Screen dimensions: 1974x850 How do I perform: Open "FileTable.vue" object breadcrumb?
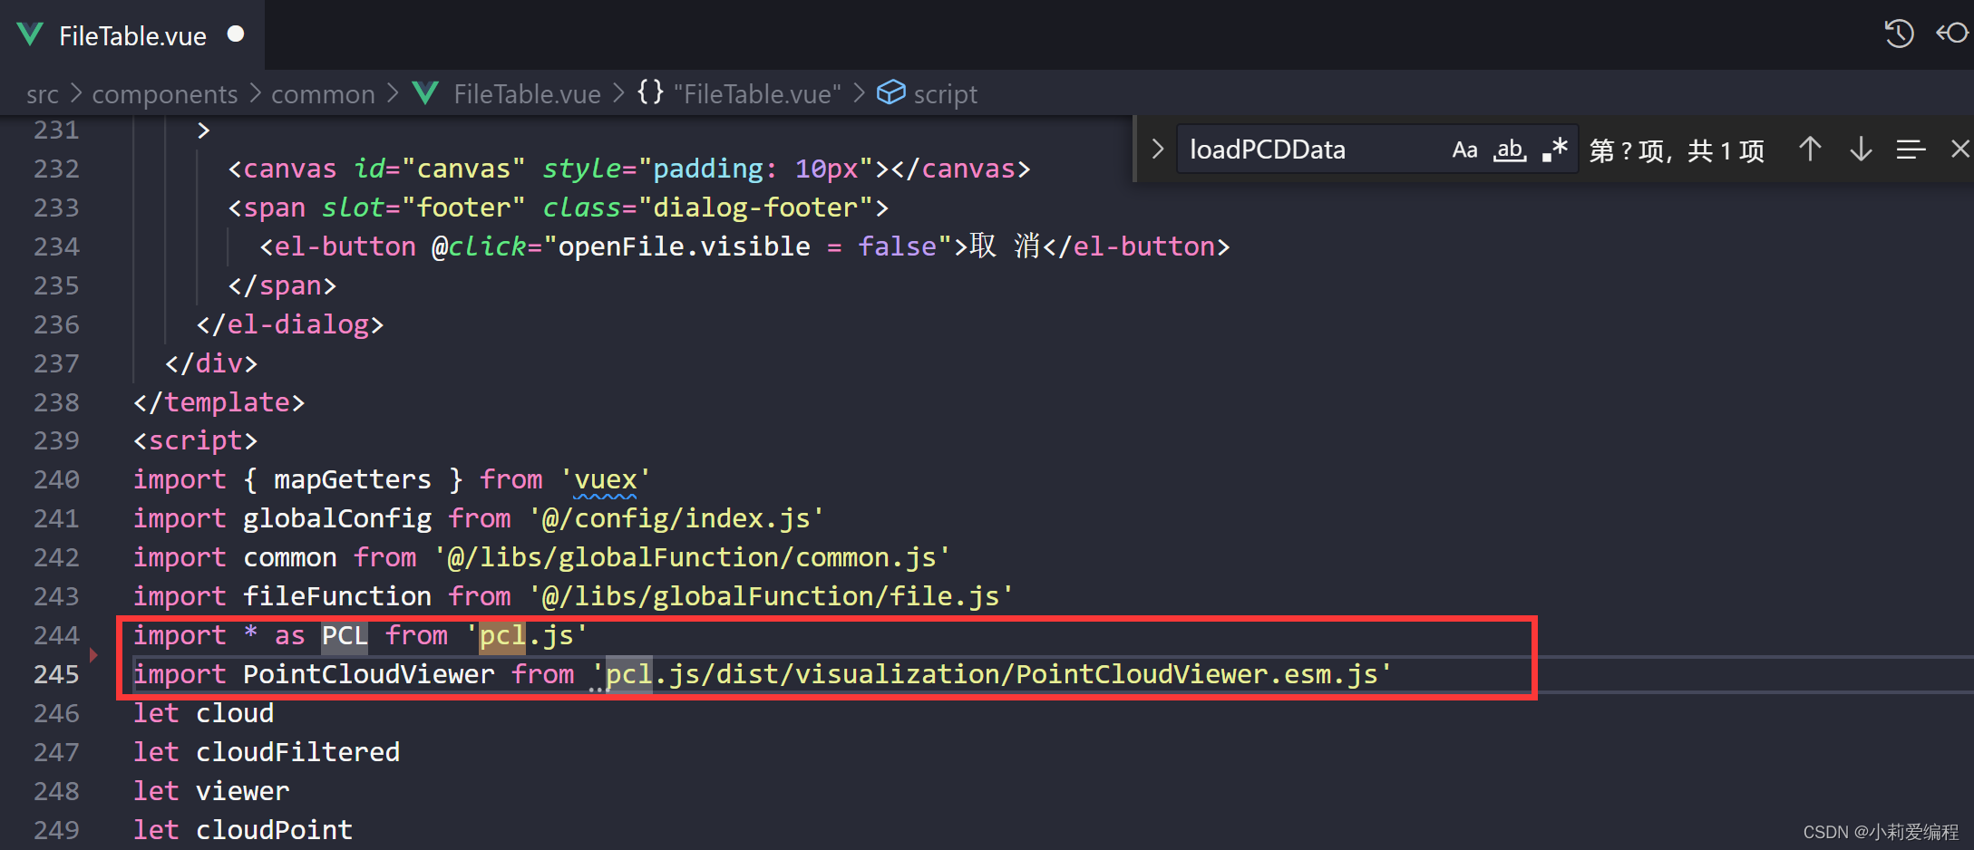(x=757, y=94)
